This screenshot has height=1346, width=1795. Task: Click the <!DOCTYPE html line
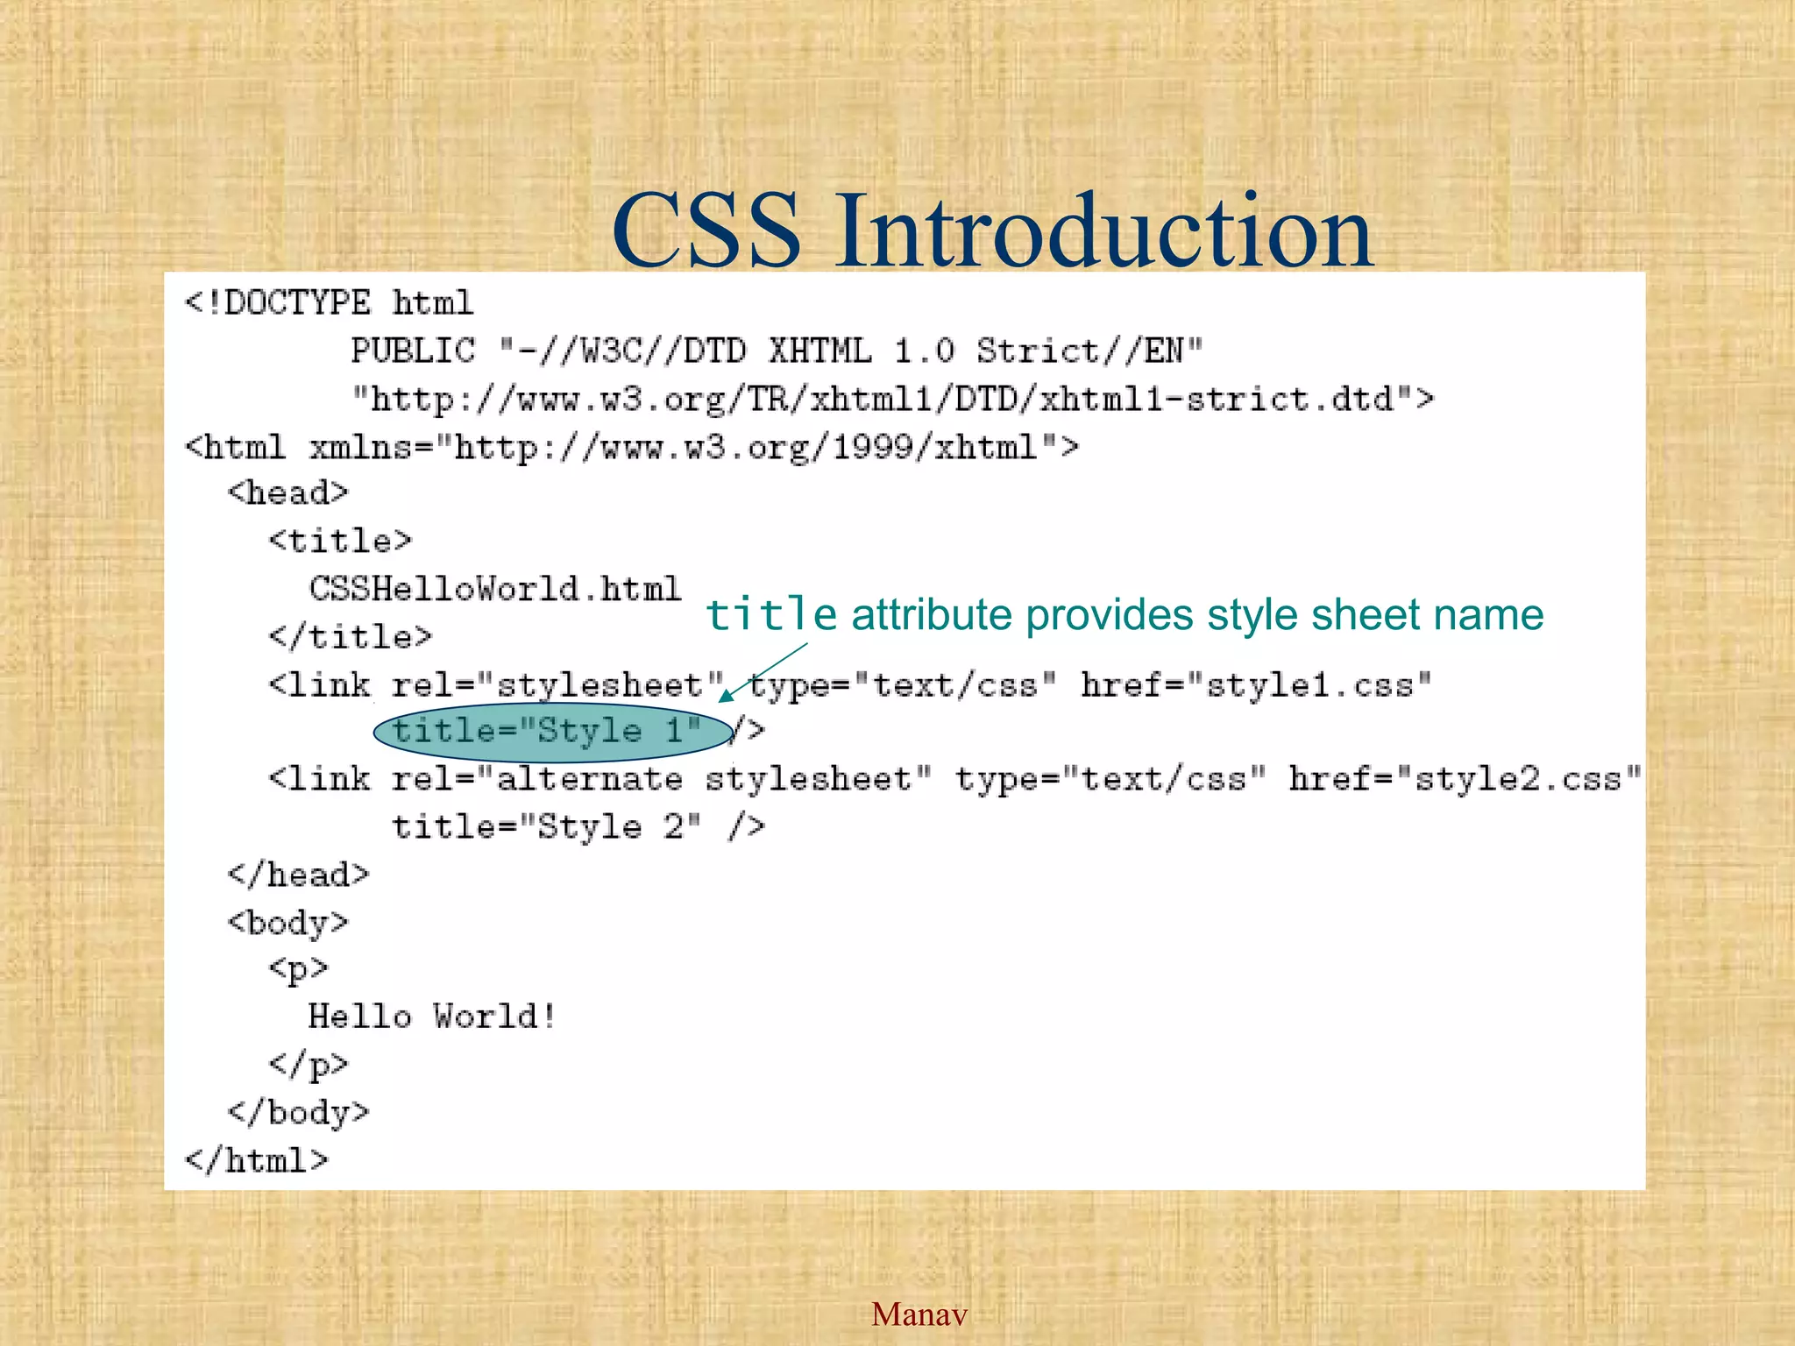tap(329, 303)
